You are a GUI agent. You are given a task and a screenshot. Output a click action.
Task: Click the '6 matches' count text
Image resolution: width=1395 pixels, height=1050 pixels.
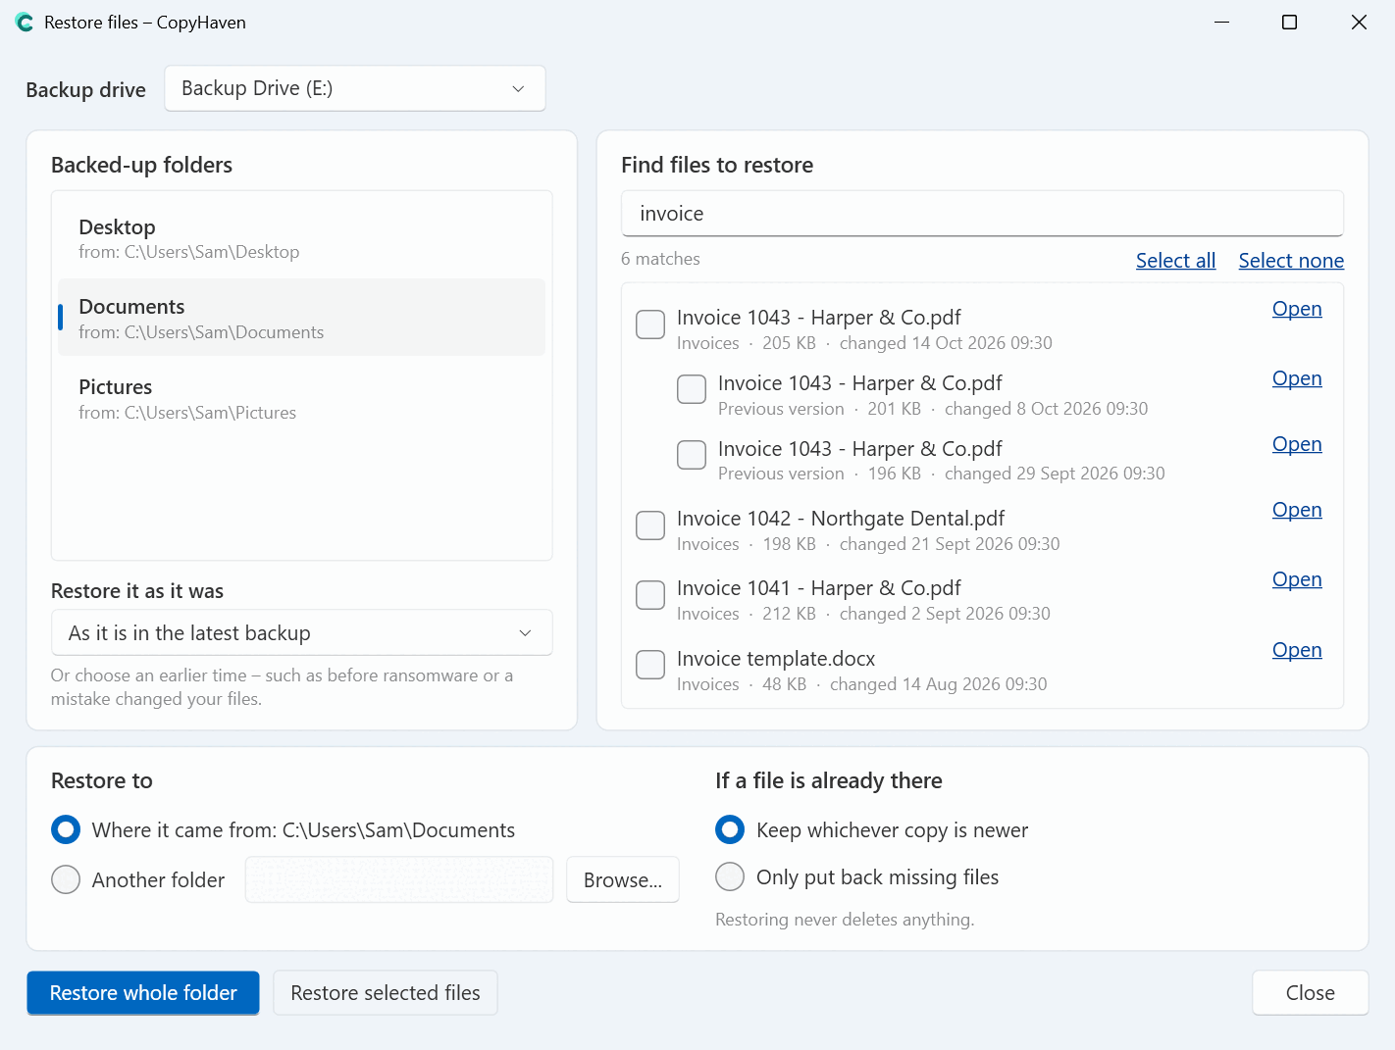(x=660, y=259)
